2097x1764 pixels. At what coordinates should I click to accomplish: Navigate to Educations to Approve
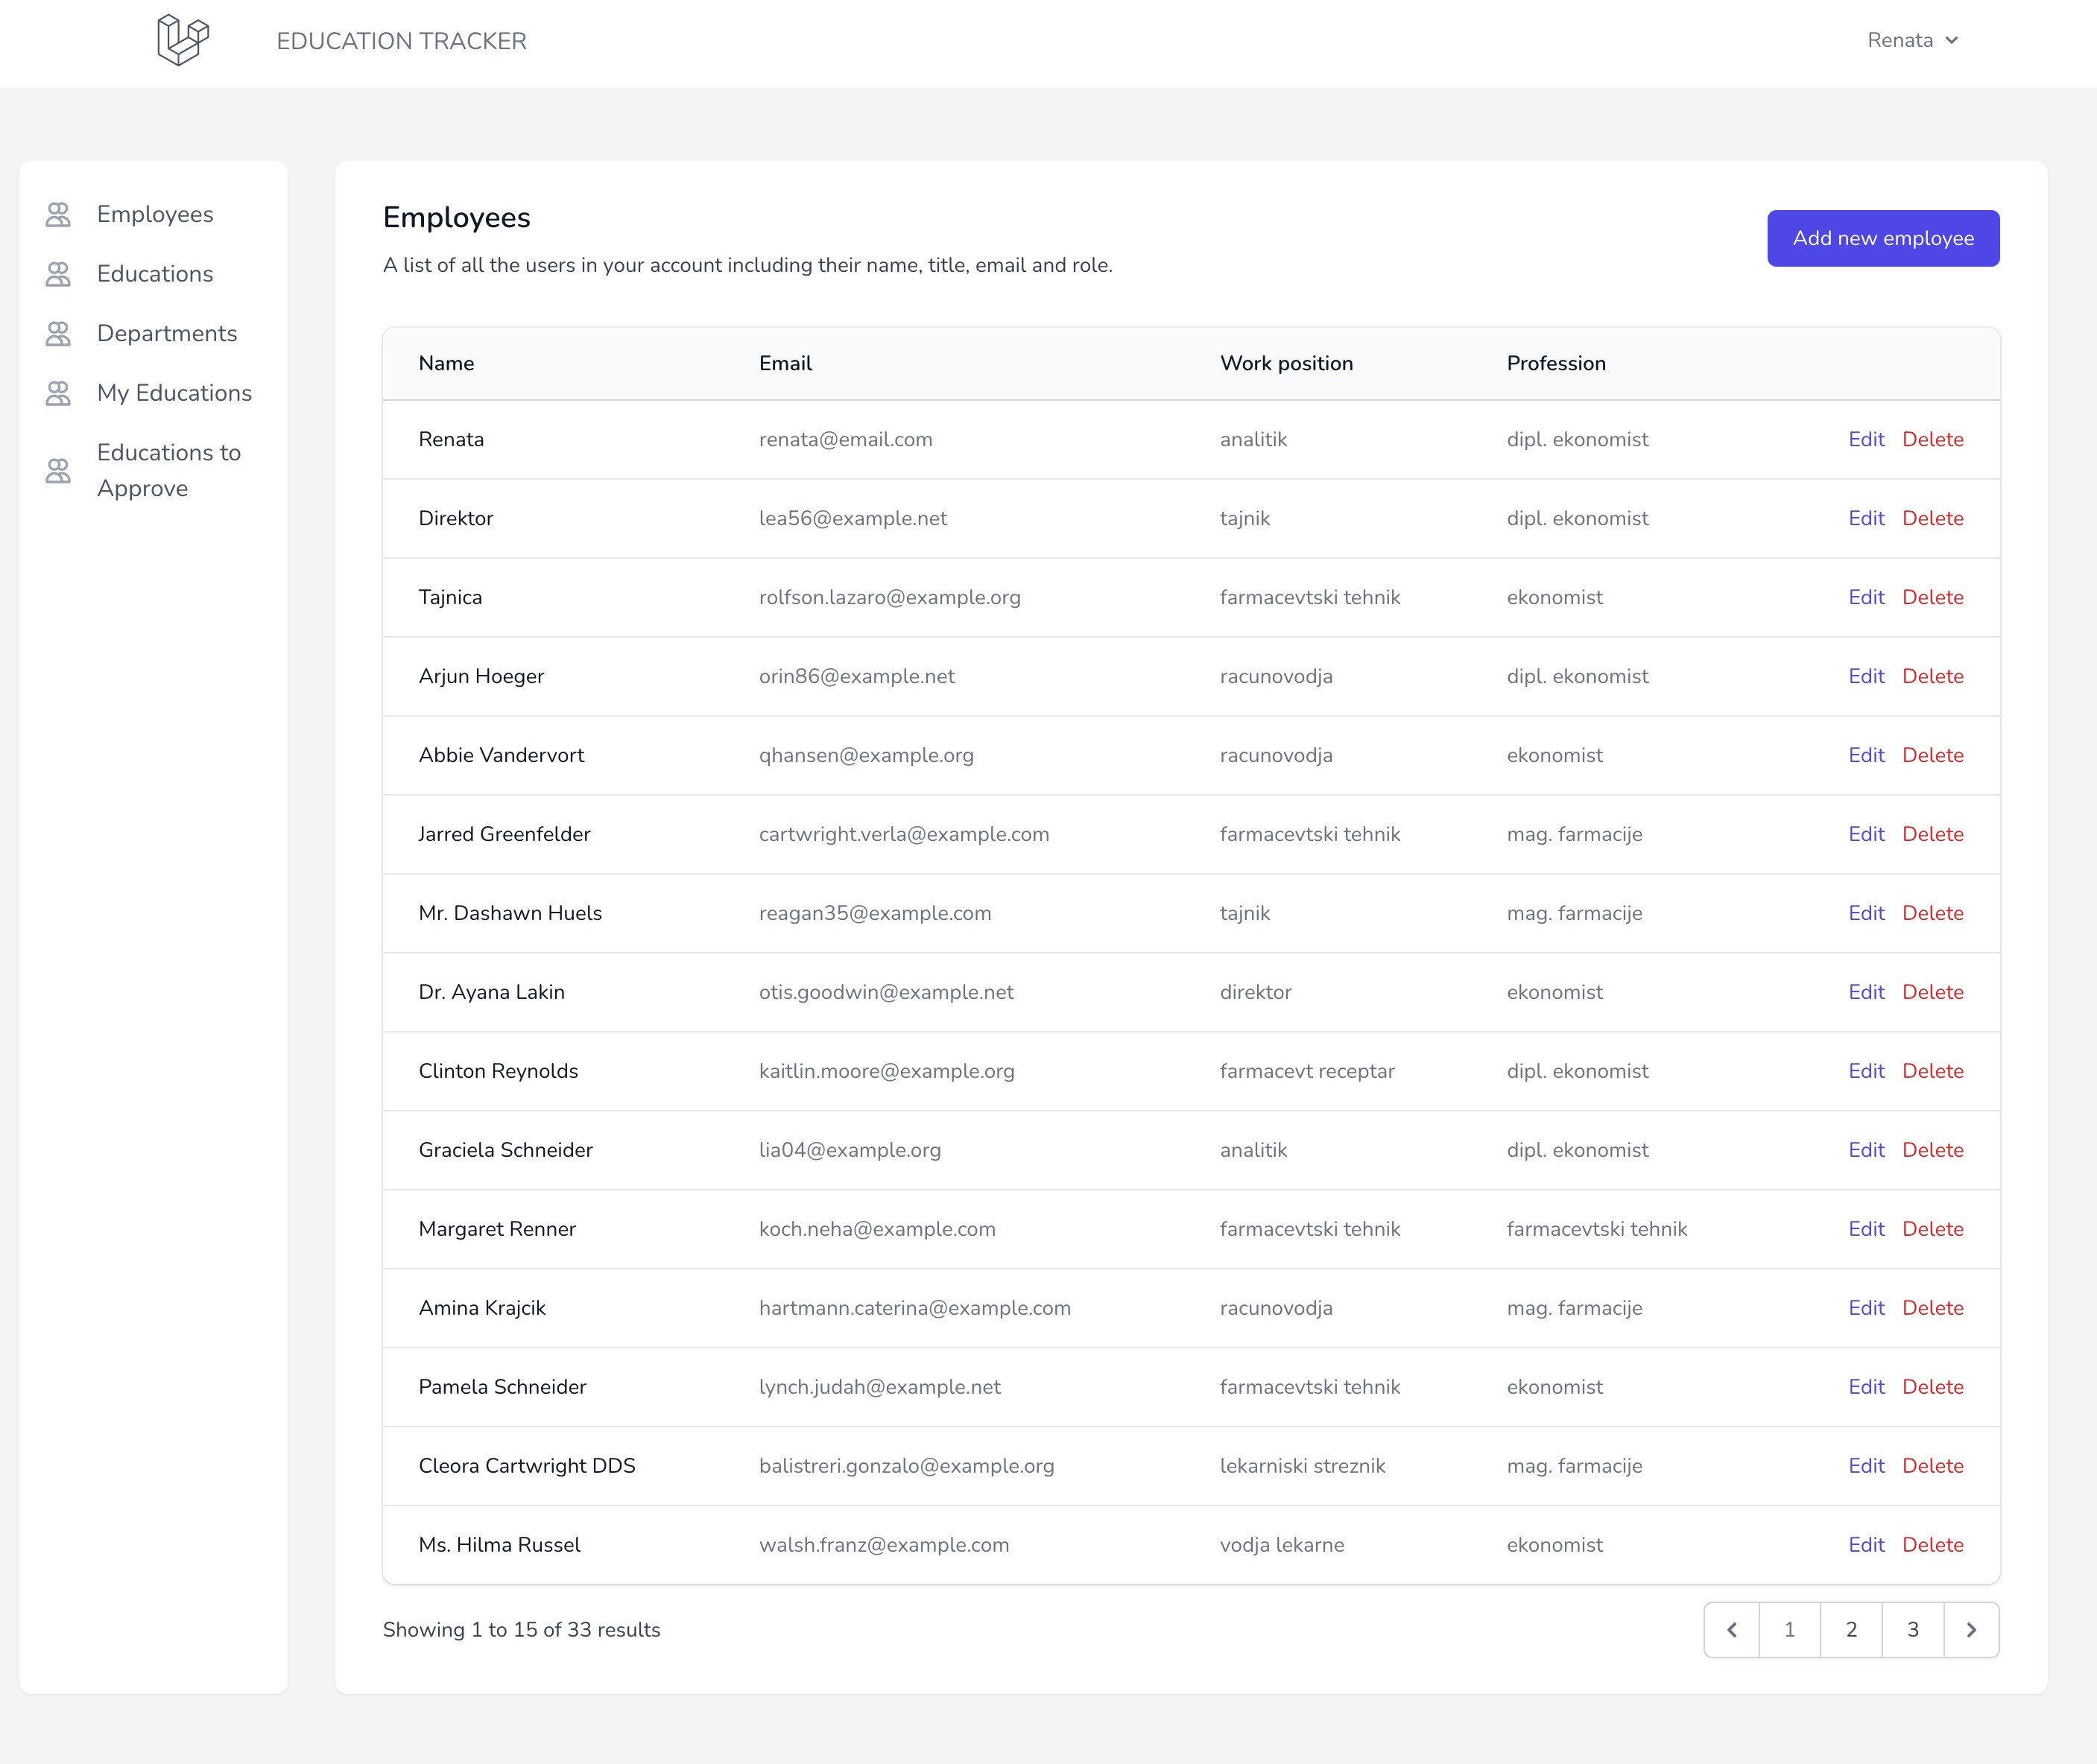coord(168,469)
